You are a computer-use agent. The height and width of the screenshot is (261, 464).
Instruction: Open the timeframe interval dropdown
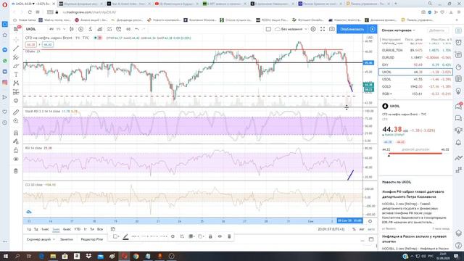(x=65, y=29)
